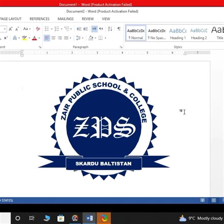Screen dimensions: 224x224
Task: Justify paragraph text
Action: click(x=66, y=38)
